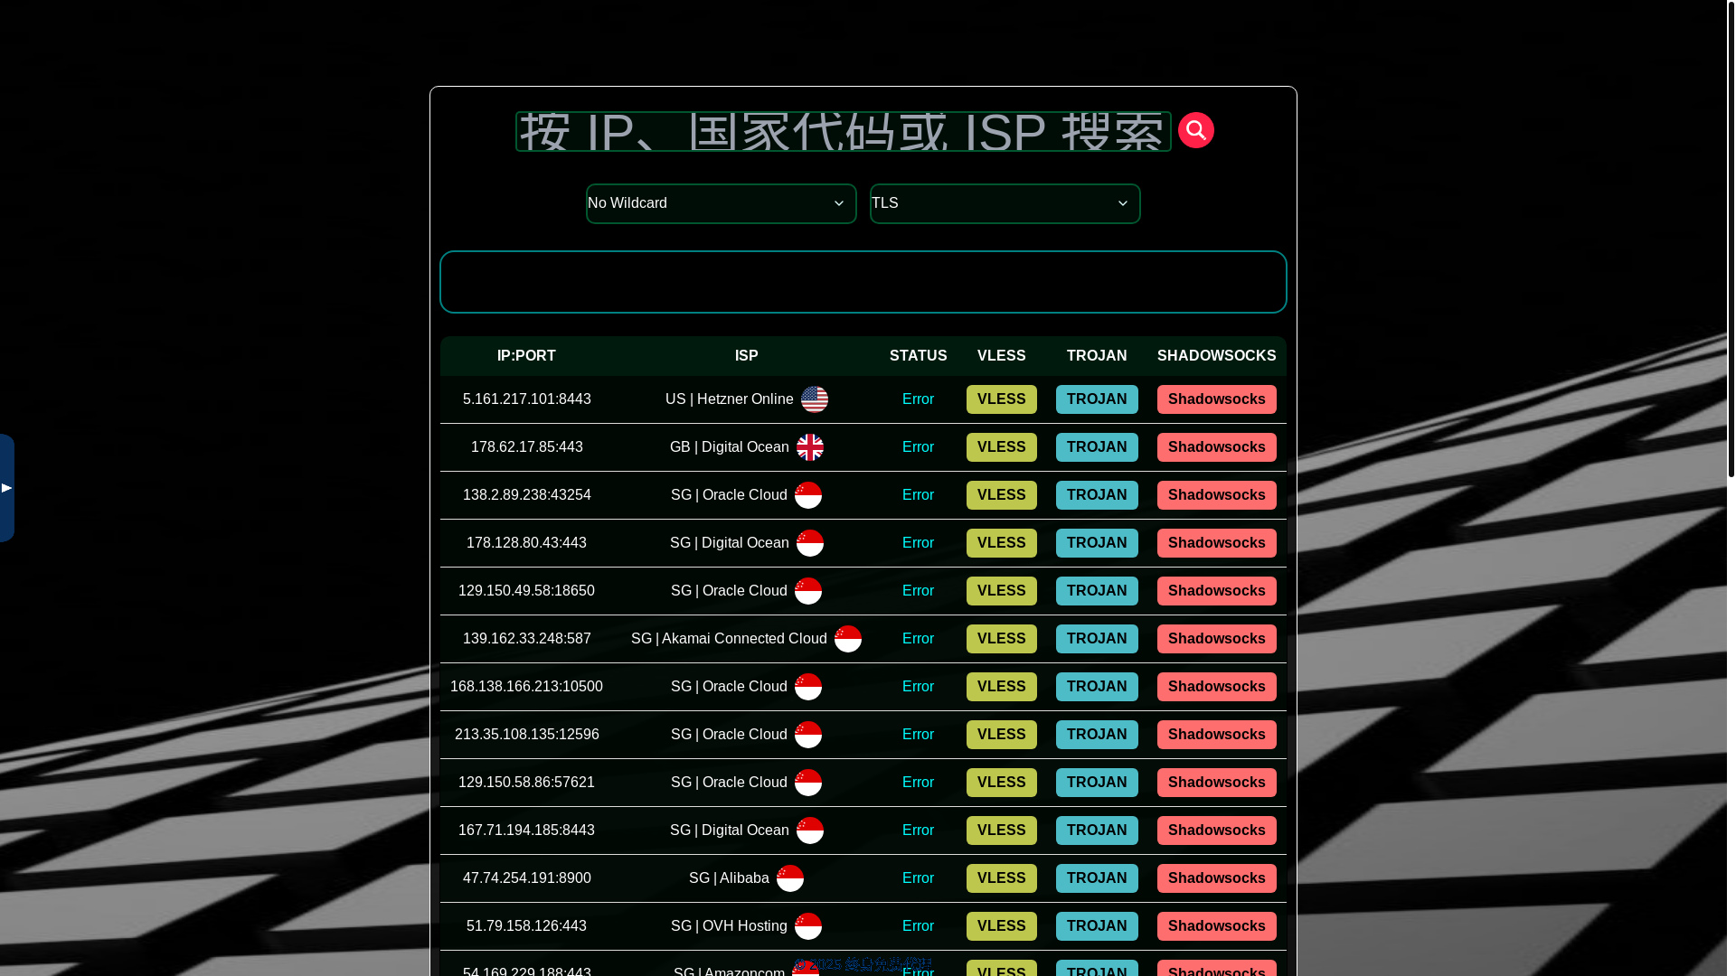Click Shadowsocks for 178.128.80.43:443
This screenshot has height=976, width=1736.
click(x=1216, y=543)
